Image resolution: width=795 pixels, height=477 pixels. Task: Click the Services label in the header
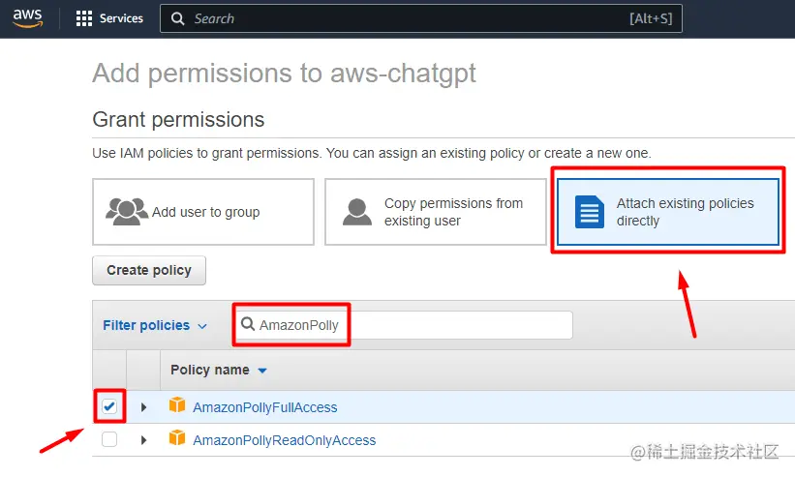[x=121, y=18]
